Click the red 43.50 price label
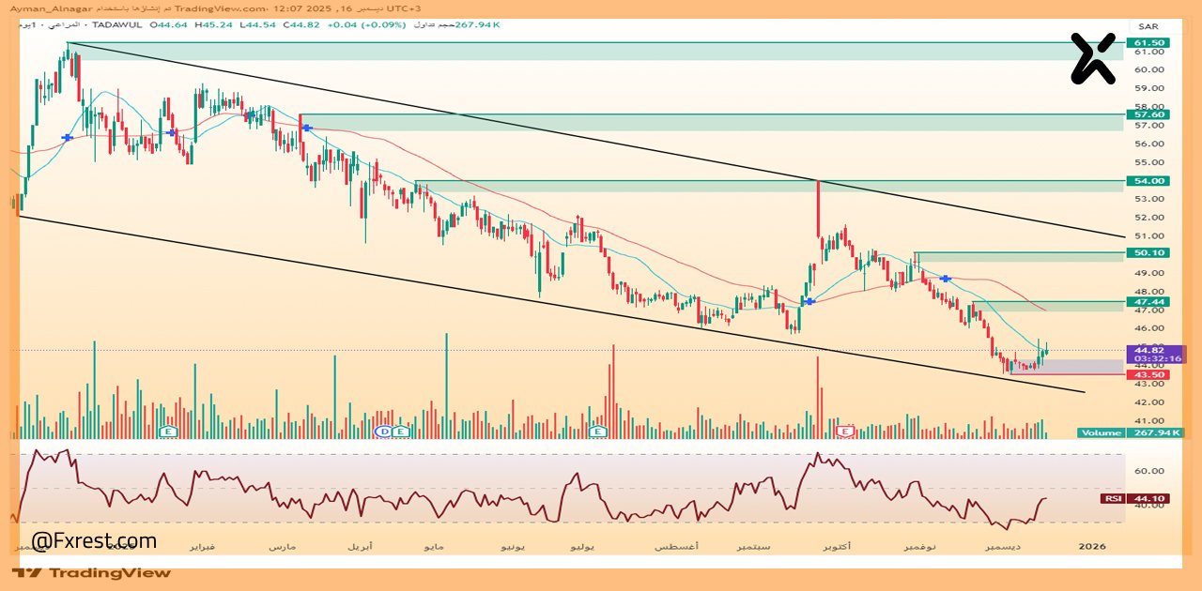Screen dimensions: 1202x591 1149,375
